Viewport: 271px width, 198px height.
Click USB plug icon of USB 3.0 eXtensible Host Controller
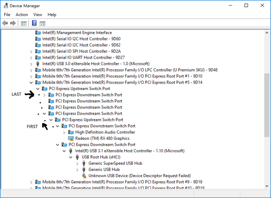click(37, 64)
